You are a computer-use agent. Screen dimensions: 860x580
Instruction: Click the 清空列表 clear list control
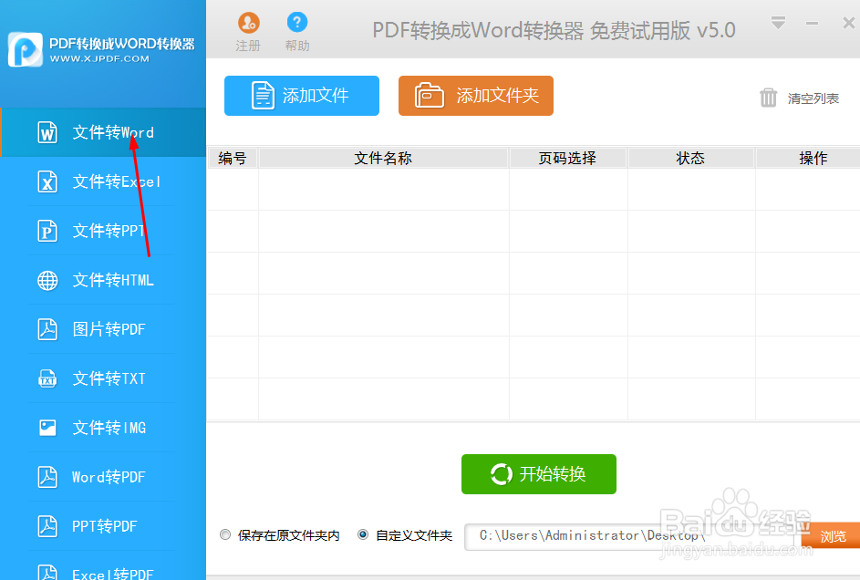pyautogui.click(x=800, y=98)
